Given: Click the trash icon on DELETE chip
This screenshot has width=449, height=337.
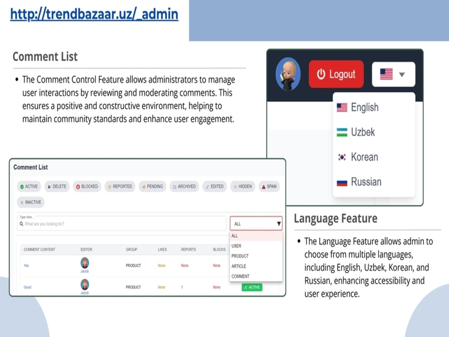Looking at the screenshot, I should tap(49, 187).
